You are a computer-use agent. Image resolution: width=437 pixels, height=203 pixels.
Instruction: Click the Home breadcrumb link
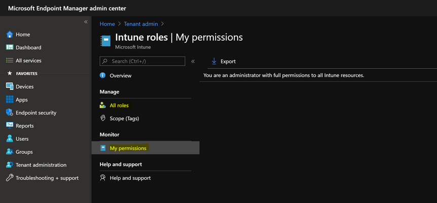pyautogui.click(x=107, y=24)
